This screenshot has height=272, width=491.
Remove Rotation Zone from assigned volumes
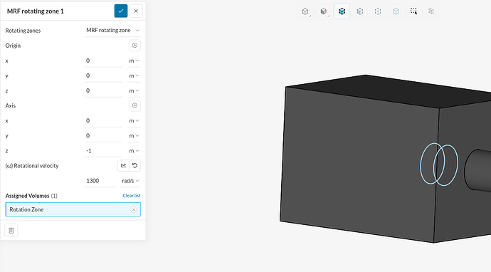[x=134, y=209]
